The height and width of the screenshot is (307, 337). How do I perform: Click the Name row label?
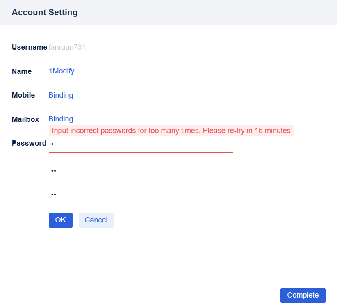[22, 71]
